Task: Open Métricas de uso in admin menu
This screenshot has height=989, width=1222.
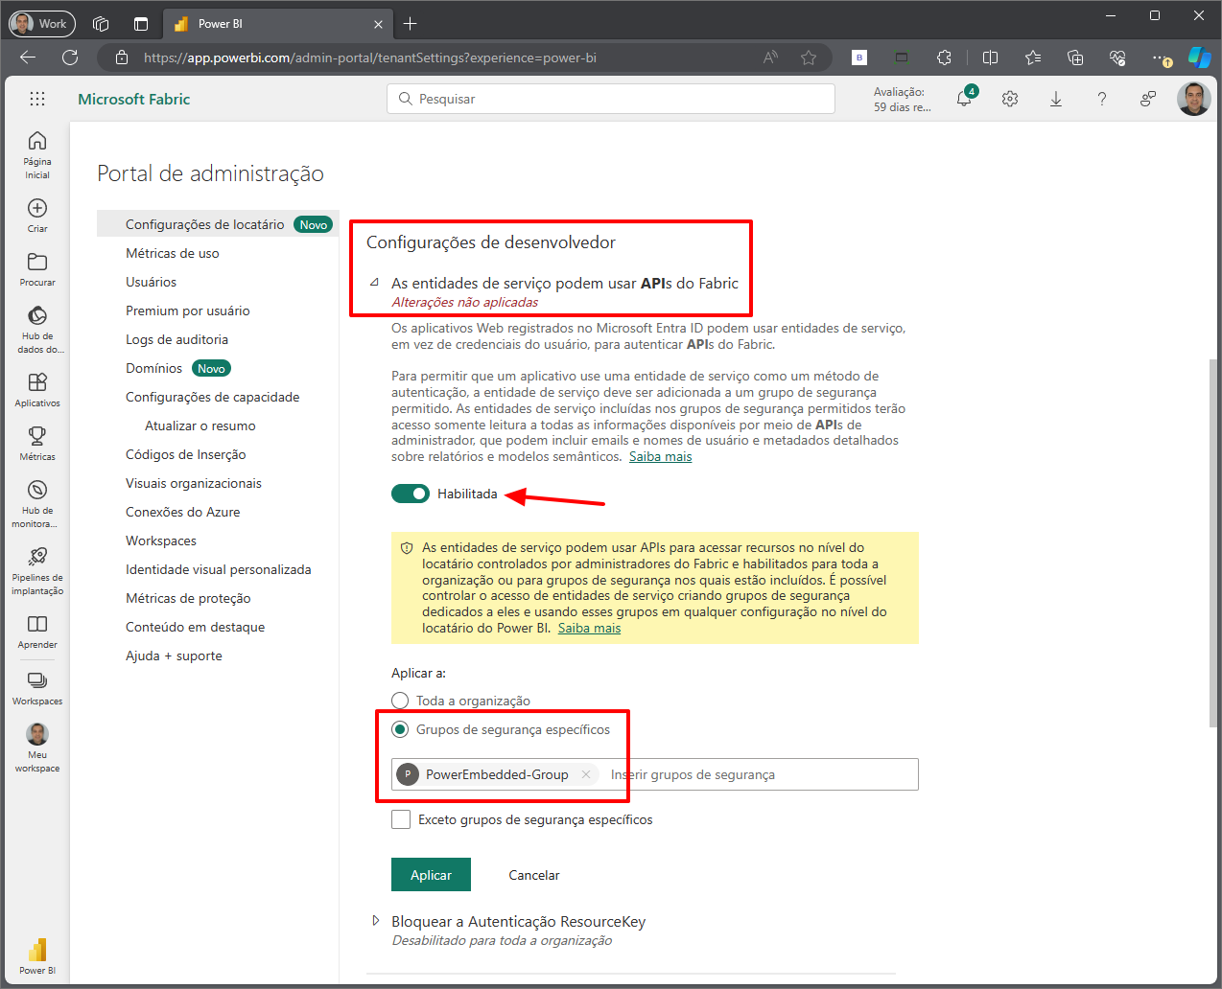Action: click(x=173, y=253)
